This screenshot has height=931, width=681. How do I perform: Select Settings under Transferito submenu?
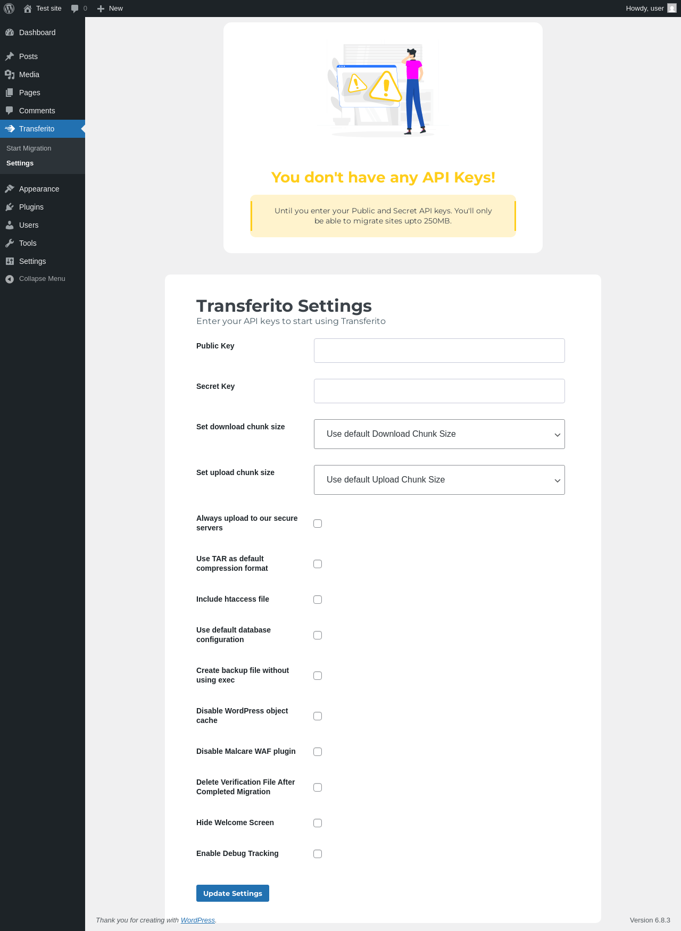(x=20, y=163)
